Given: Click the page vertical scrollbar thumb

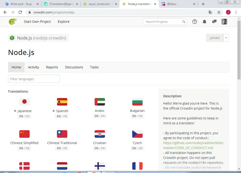Looking at the screenshot, I should 239,50.
